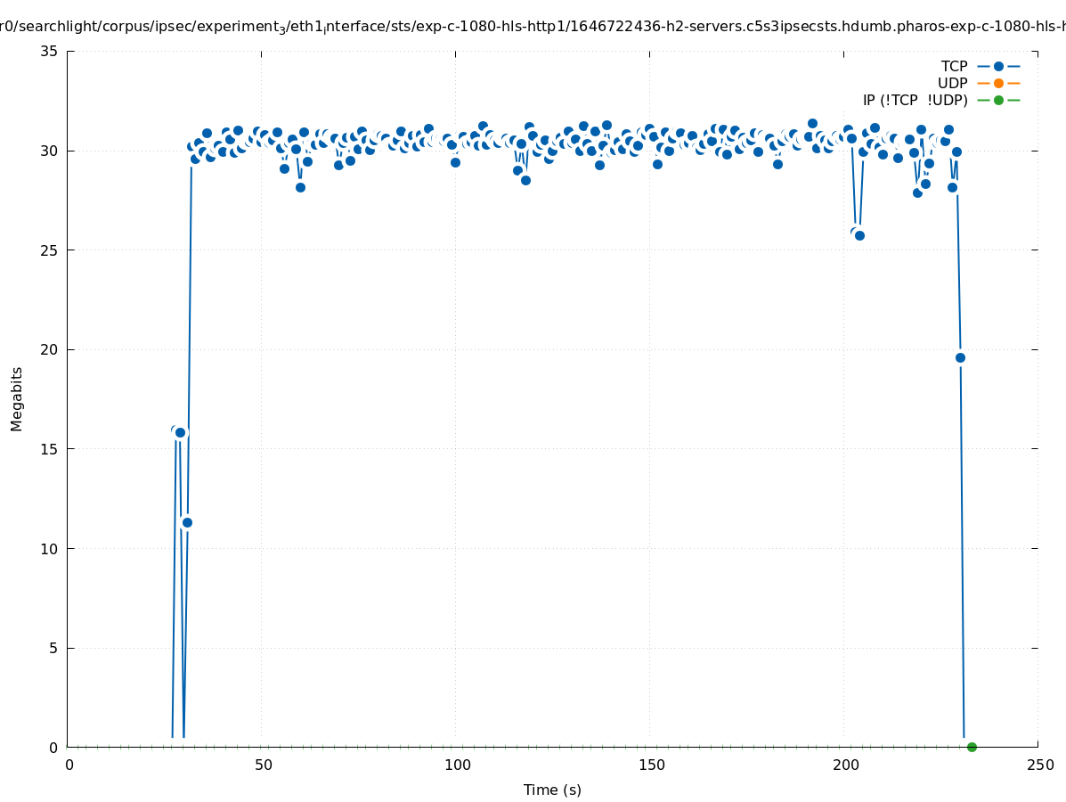Click the green IP legend marker
This screenshot has width=1066, height=802.
(998, 100)
